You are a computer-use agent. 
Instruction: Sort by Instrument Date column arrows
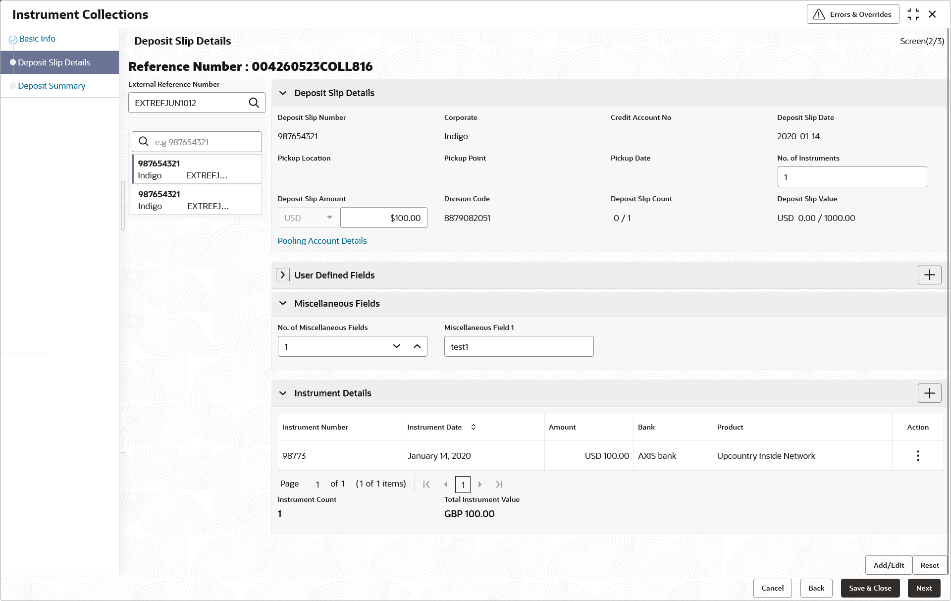[473, 427]
